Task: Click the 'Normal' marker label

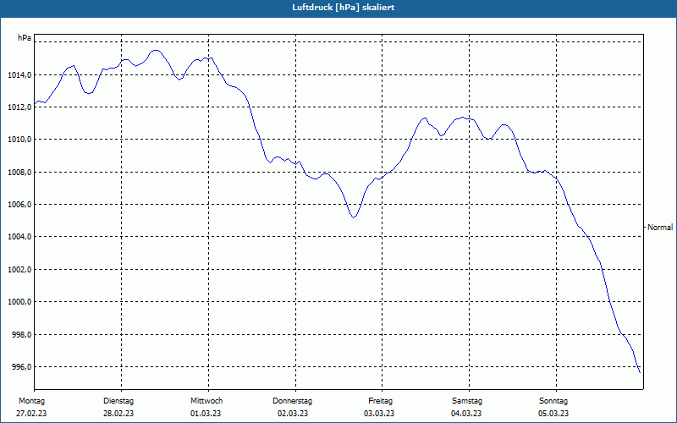Action: pos(660,227)
